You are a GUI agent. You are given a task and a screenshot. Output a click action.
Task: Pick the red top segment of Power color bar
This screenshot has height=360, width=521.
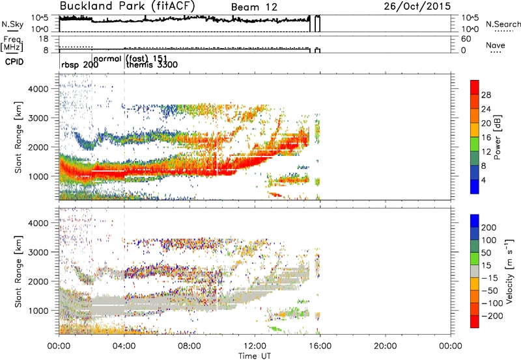pyautogui.click(x=475, y=87)
